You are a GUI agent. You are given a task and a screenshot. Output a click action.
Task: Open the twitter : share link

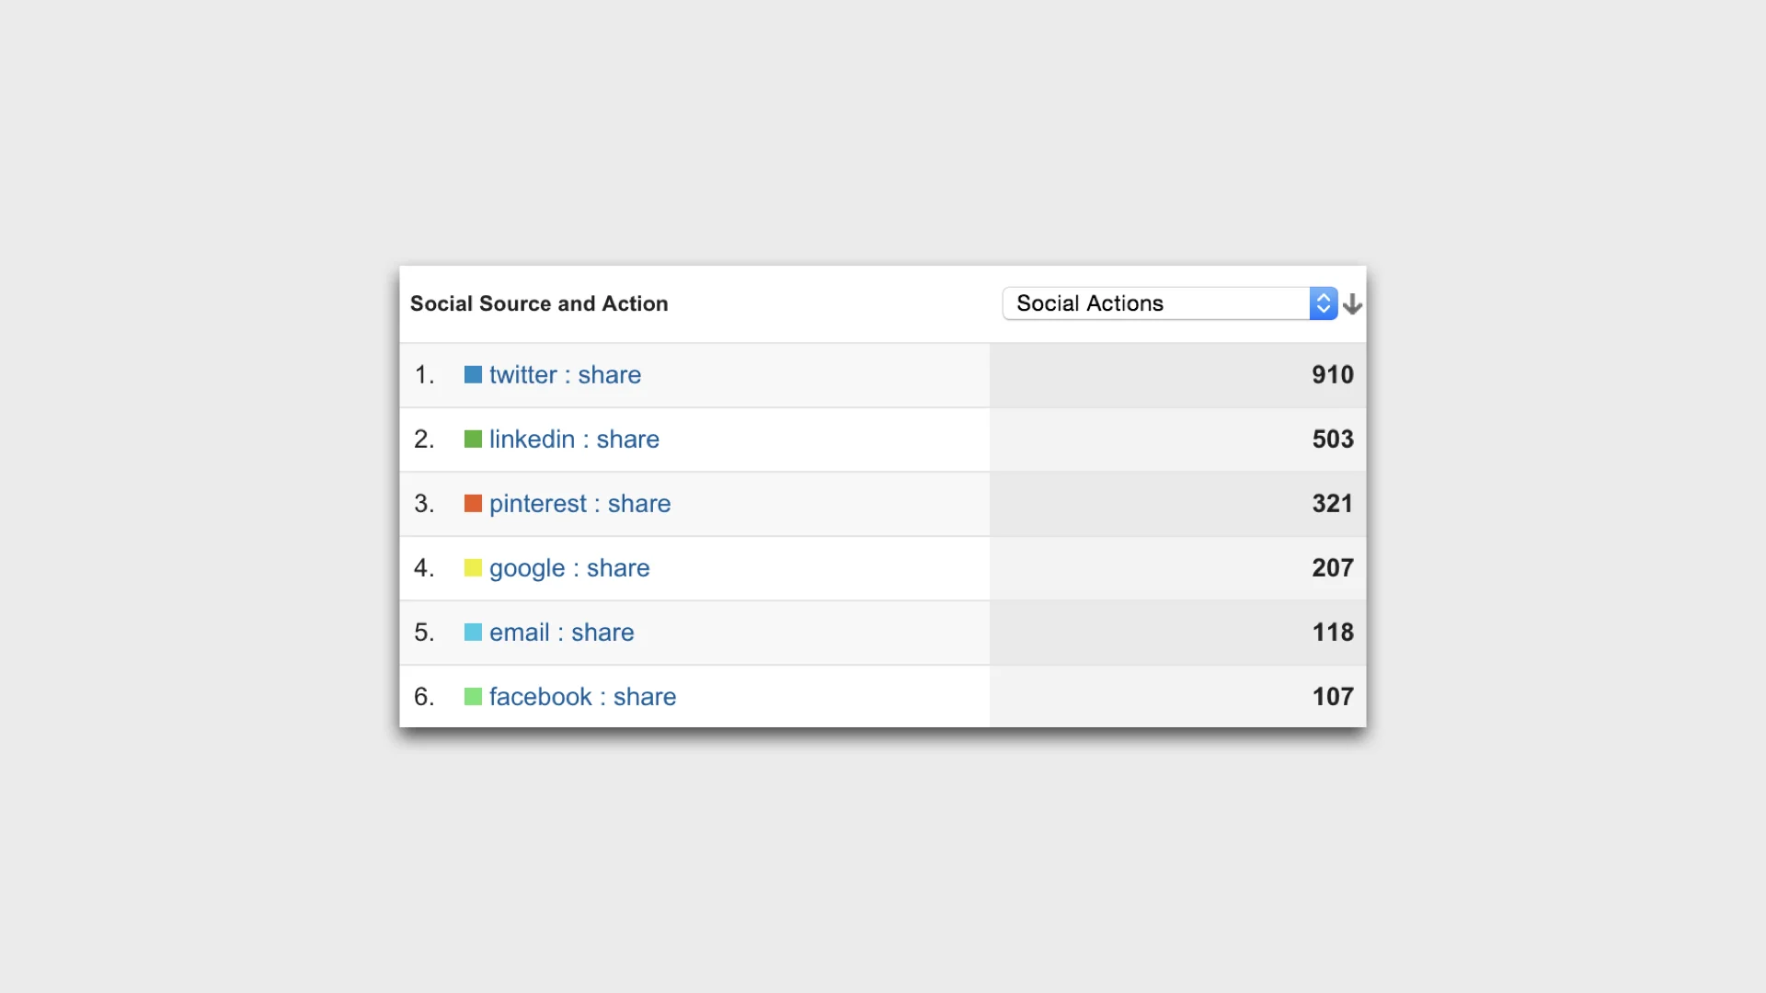(565, 375)
